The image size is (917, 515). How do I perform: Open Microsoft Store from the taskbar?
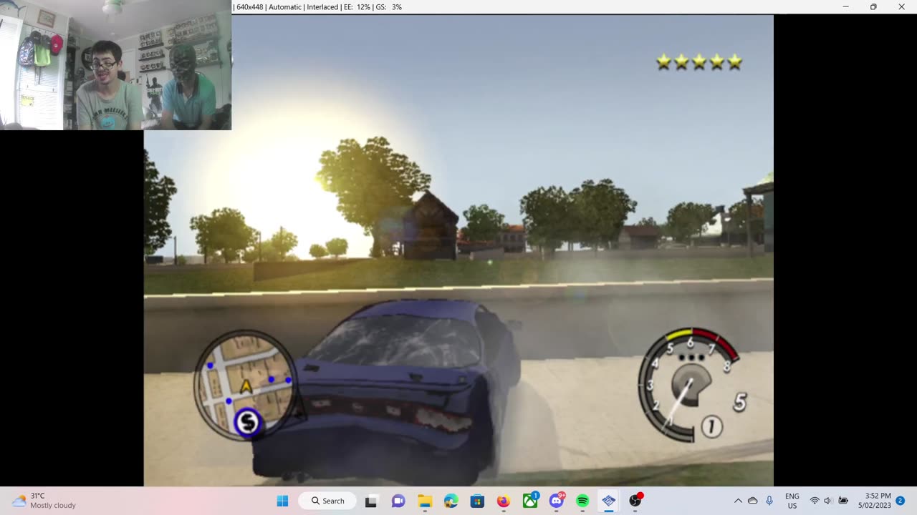[x=477, y=501]
